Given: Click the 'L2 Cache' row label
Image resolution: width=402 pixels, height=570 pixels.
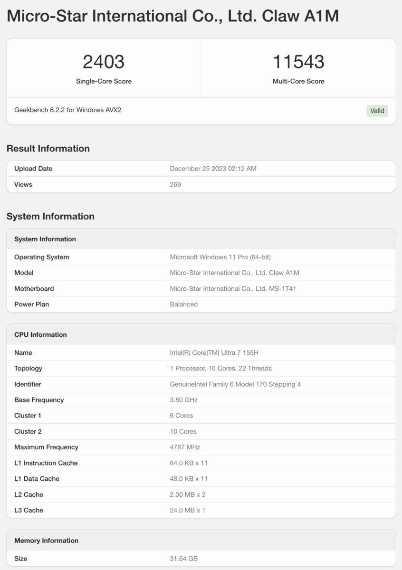Looking at the screenshot, I should tap(29, 494).
